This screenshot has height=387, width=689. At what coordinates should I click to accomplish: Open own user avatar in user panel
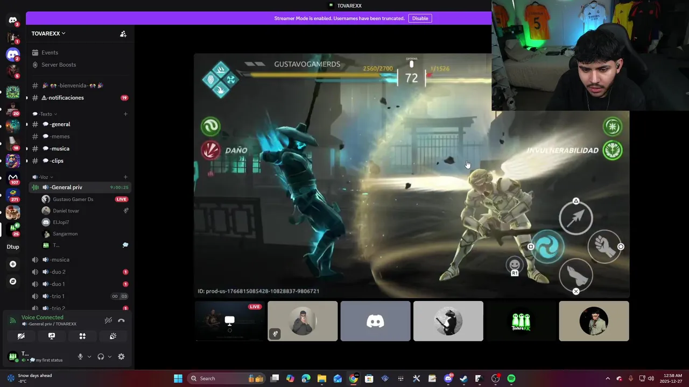coord(13,356)
